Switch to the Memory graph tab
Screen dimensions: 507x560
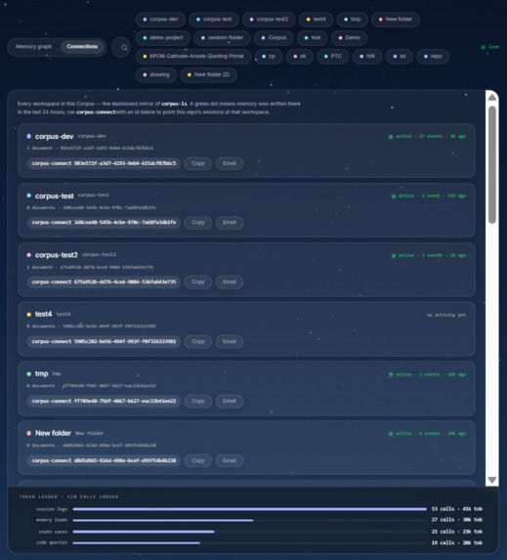tap(33, 47)
